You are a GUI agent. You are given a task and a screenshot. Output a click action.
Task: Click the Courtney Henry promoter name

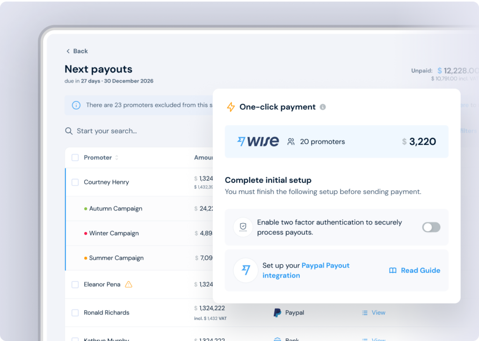tap(106, 182)
